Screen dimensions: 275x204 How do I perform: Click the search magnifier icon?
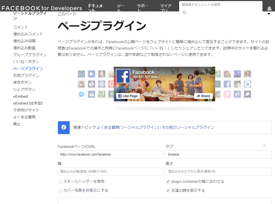[x=184, y=13]
